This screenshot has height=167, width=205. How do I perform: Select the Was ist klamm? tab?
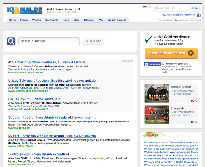click(x=117, y=20)
